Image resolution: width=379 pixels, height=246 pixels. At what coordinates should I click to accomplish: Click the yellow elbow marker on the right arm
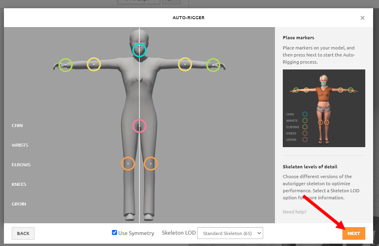point(185,64)
